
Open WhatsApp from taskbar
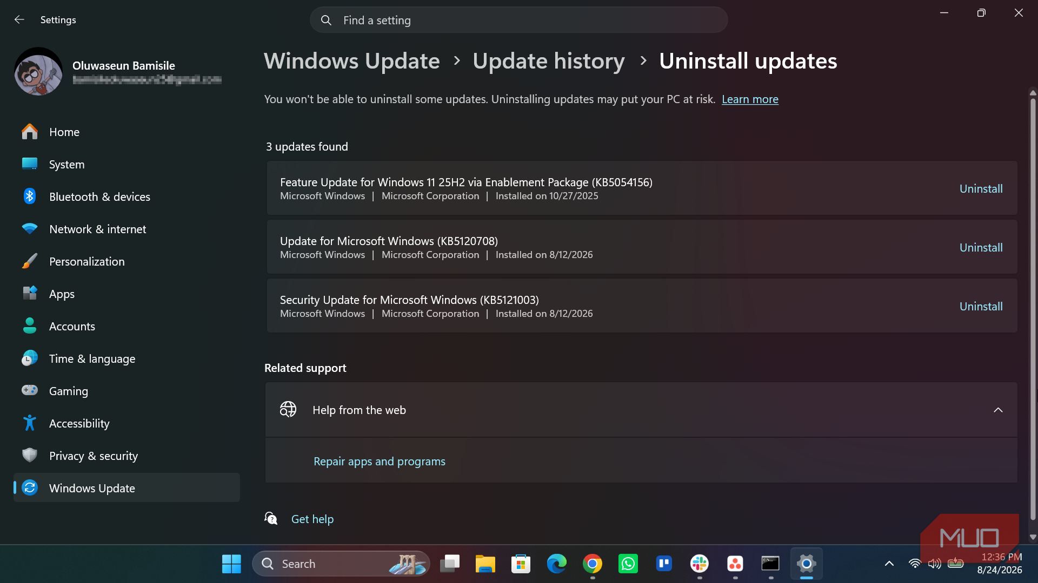628,564
